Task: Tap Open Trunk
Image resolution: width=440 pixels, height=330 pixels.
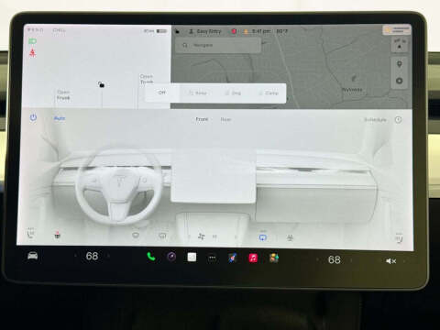Action: [147, 79]
